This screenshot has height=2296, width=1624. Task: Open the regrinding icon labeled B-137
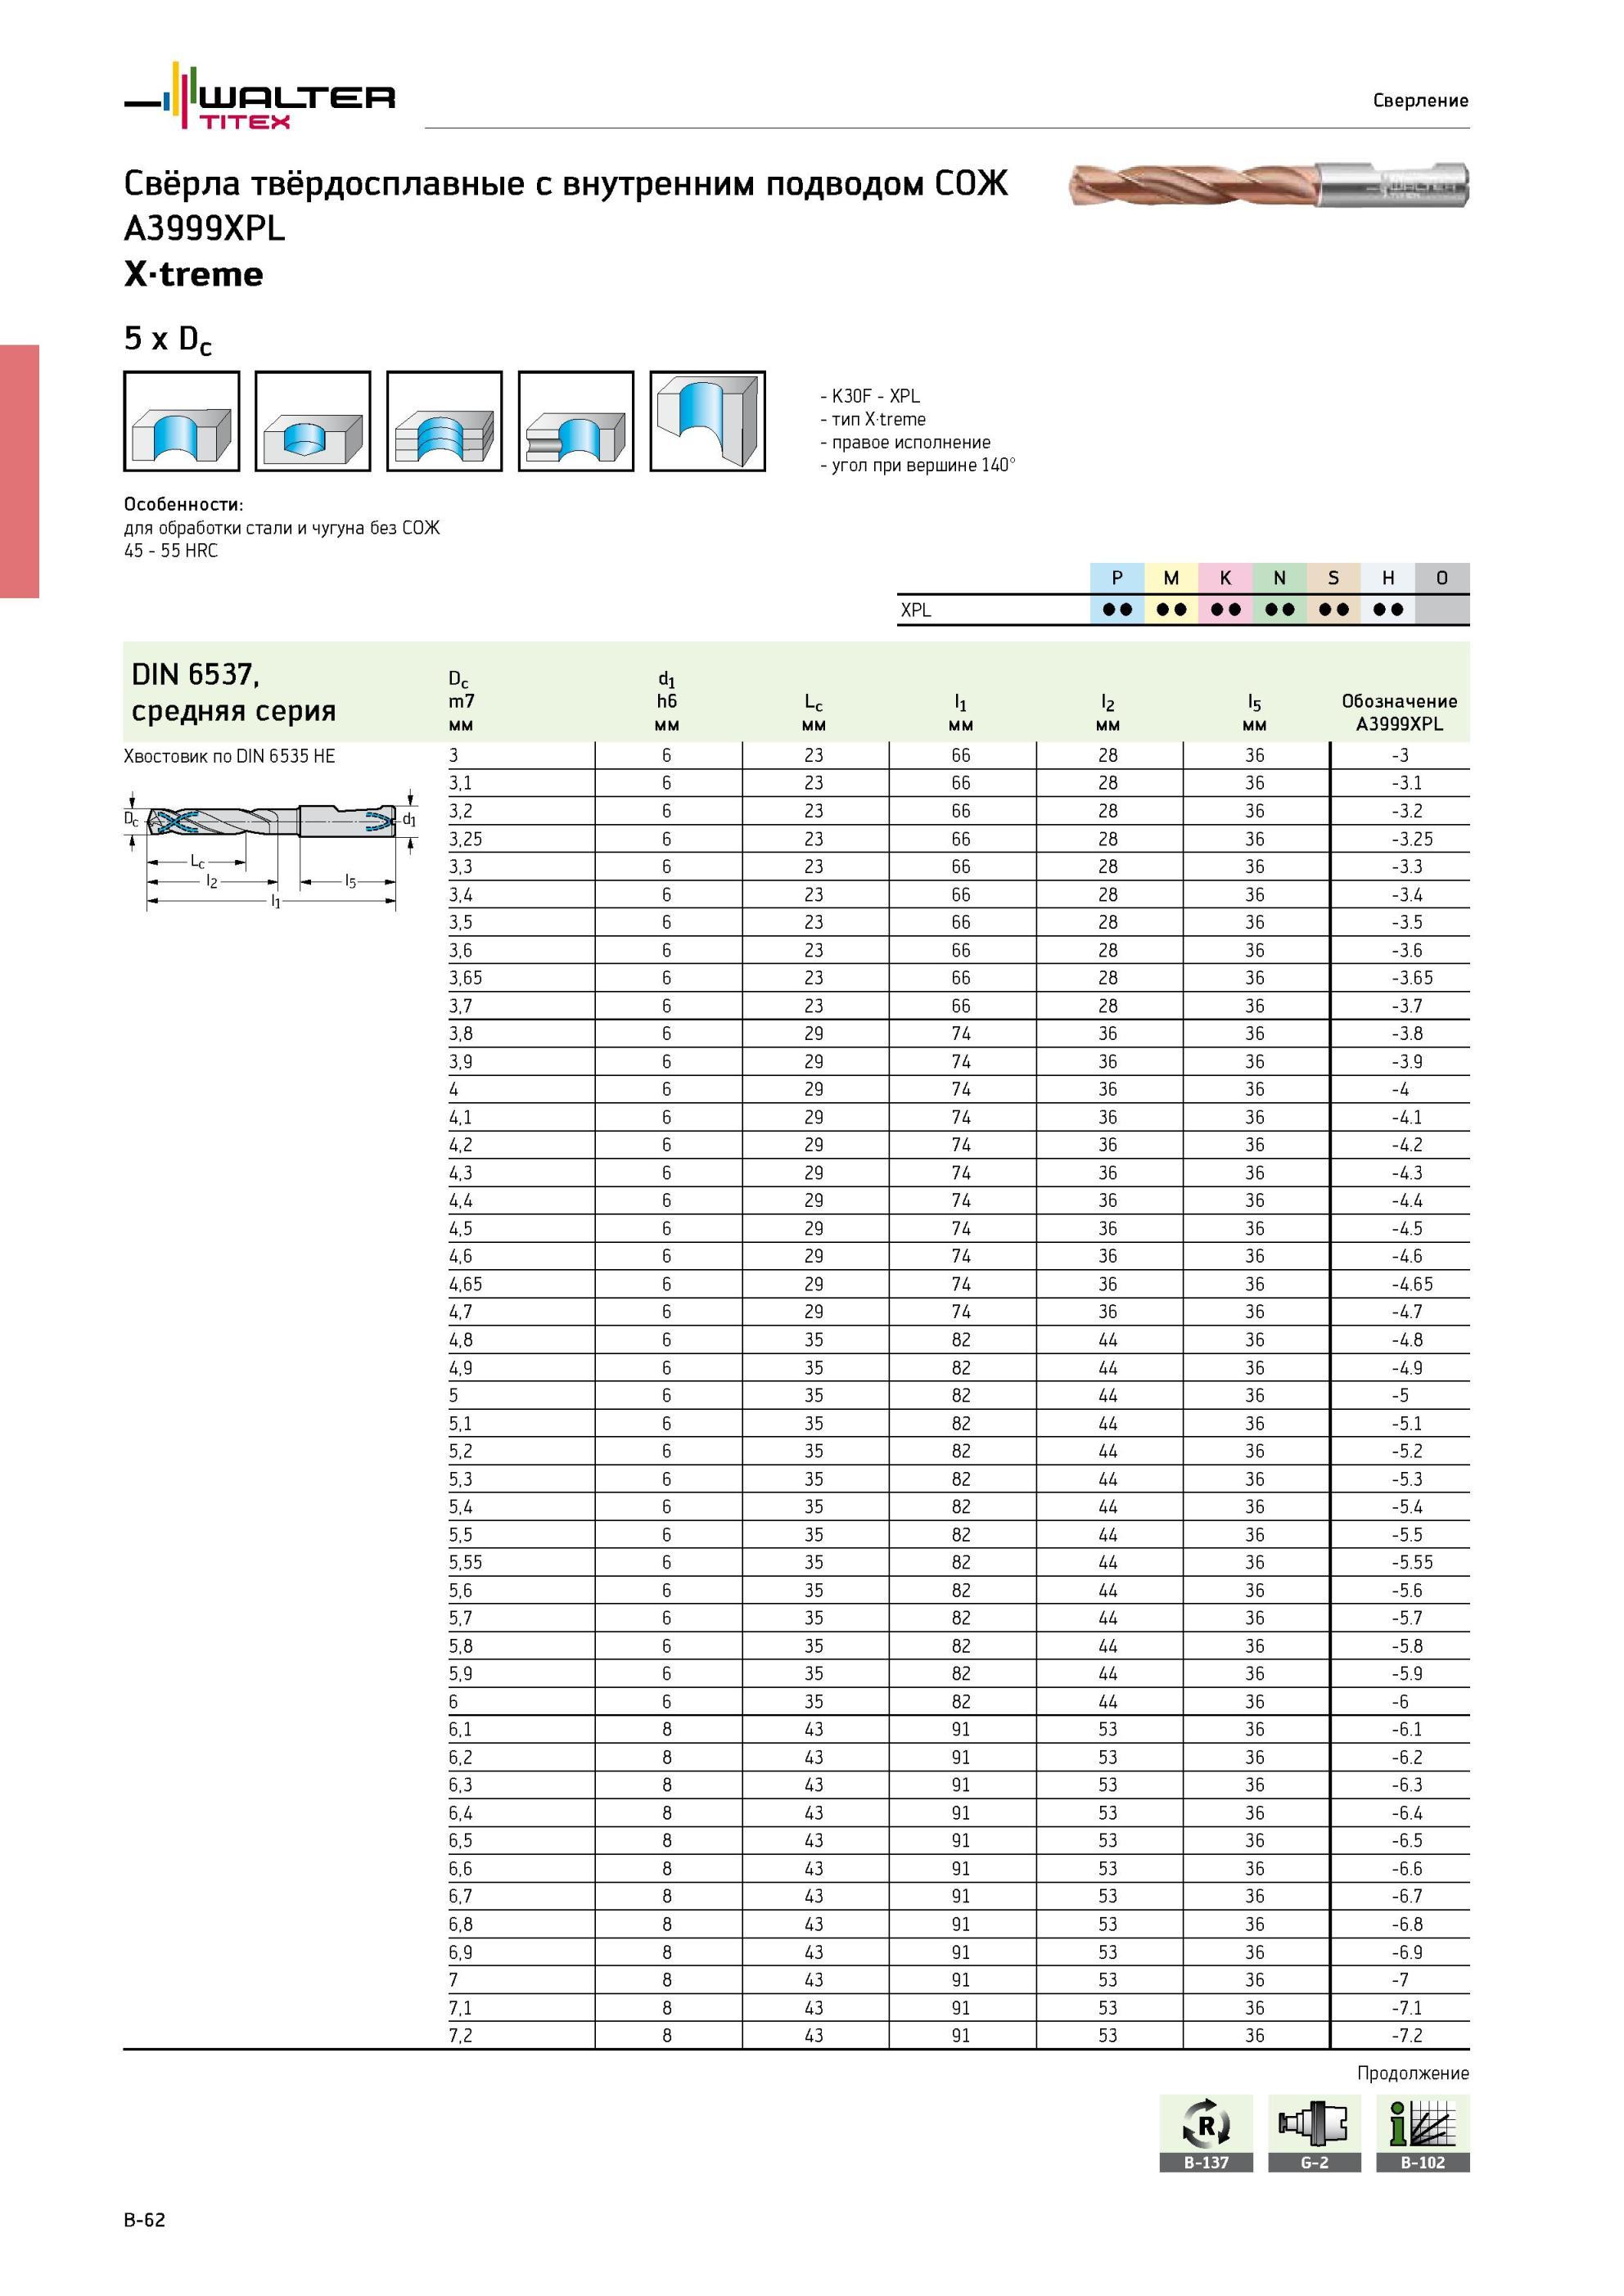(x=1207, y=2133)
